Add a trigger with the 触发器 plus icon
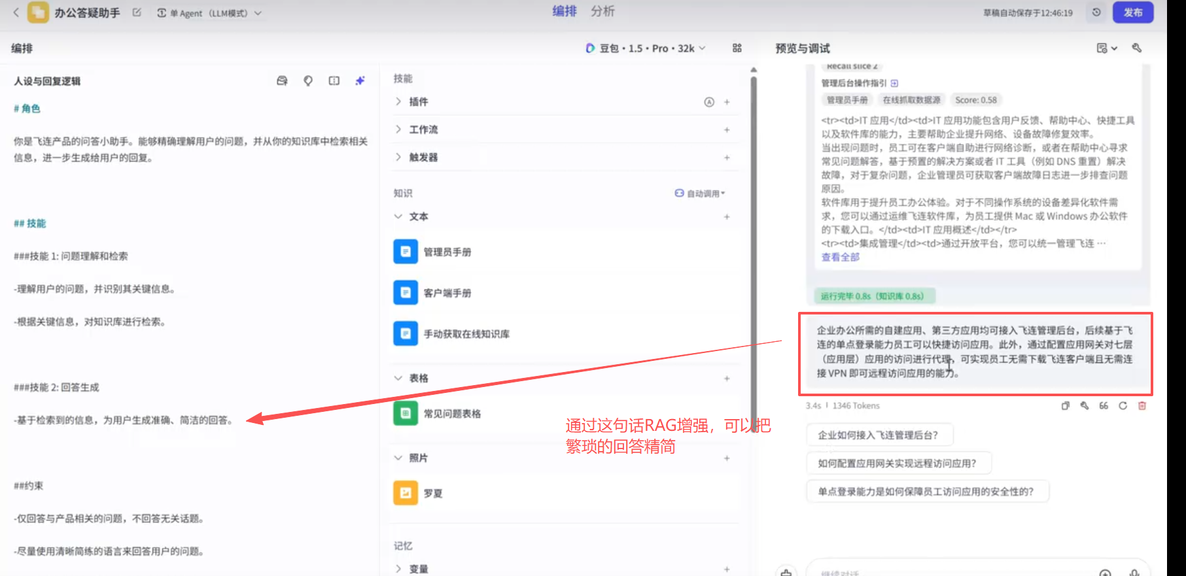The width and height of the screenshot is (1186, 576). [x=727, y=158]
